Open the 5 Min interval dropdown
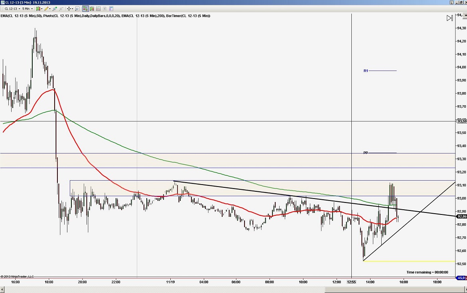 [32, 9]
